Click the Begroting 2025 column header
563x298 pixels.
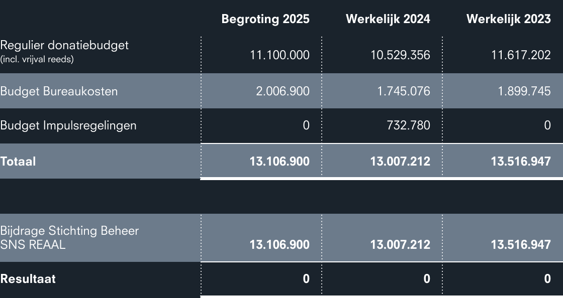click(265, 19)
